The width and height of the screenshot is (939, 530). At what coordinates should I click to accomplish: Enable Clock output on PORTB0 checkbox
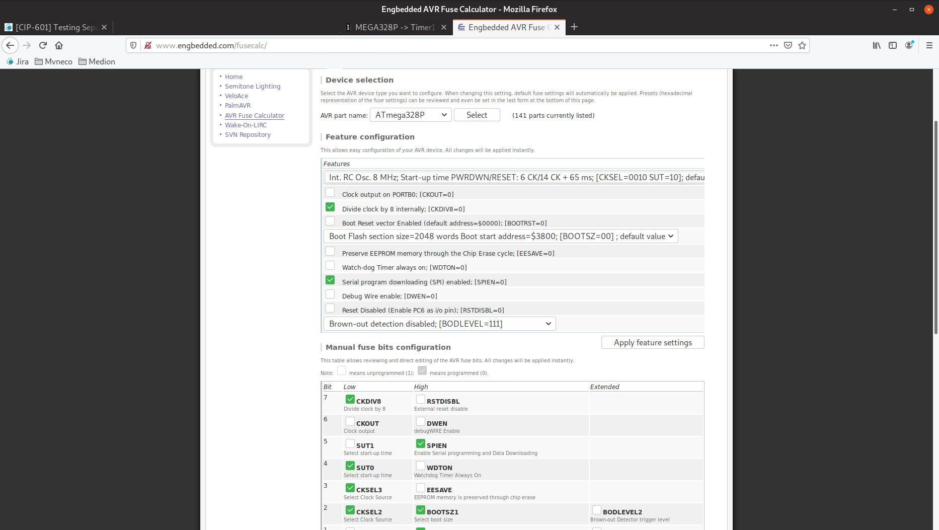coord(330,192)
